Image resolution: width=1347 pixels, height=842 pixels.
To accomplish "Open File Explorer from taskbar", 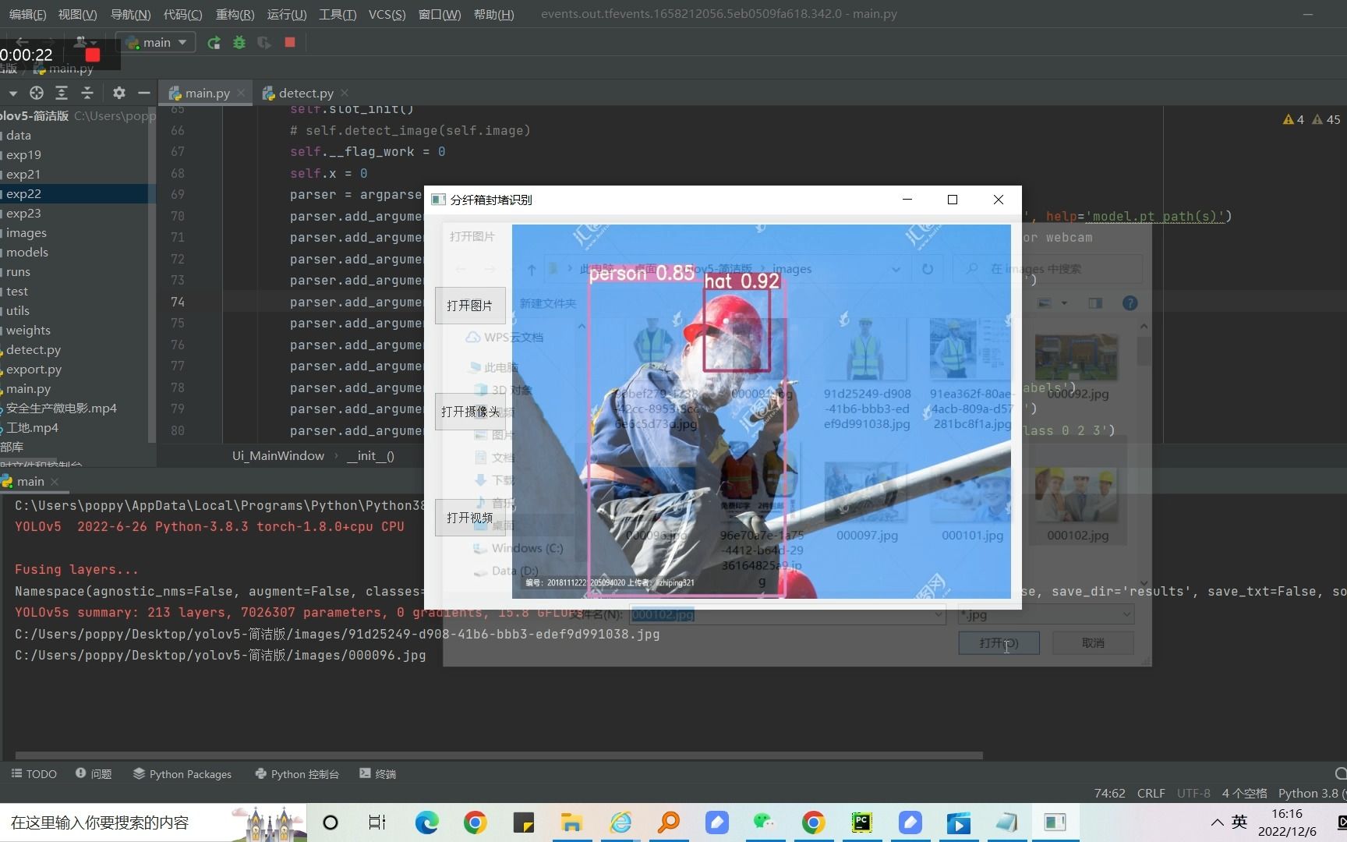I will pyautogui.click(x=571, y=823).
